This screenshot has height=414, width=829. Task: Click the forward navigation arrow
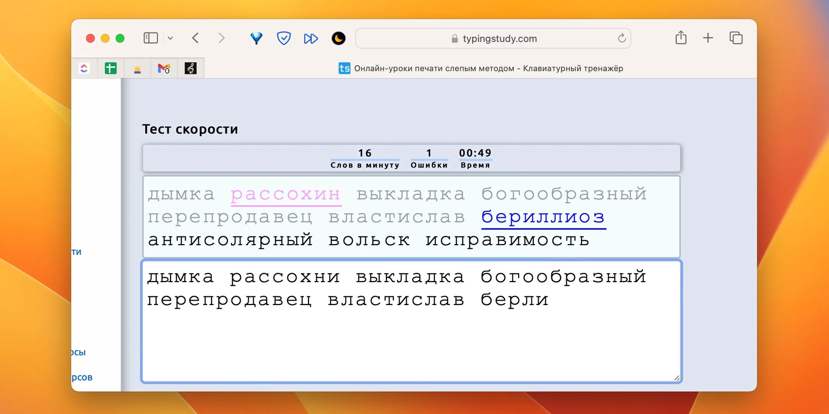pos(222,38)
